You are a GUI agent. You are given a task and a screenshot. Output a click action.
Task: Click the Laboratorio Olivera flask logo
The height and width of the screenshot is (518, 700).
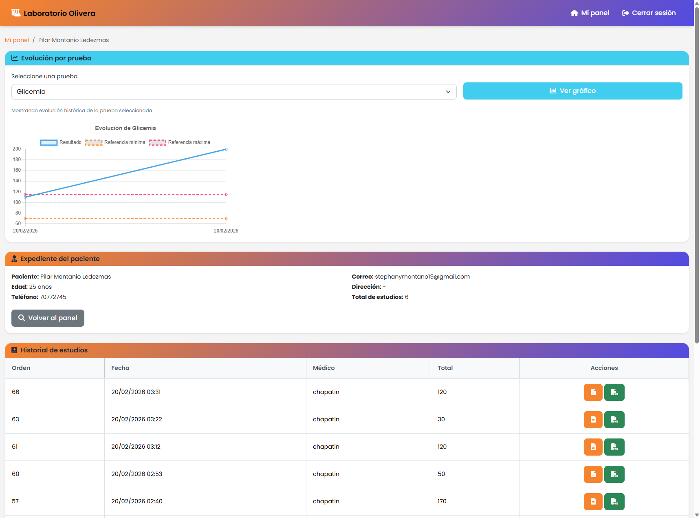point(16,13)
